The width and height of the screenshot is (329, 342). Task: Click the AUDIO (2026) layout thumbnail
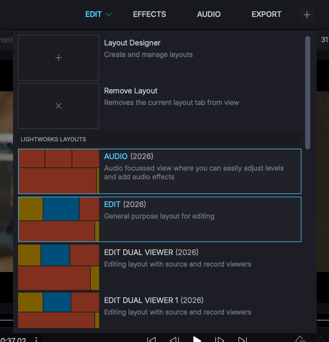pyautogui.click(x=59, y=171)
